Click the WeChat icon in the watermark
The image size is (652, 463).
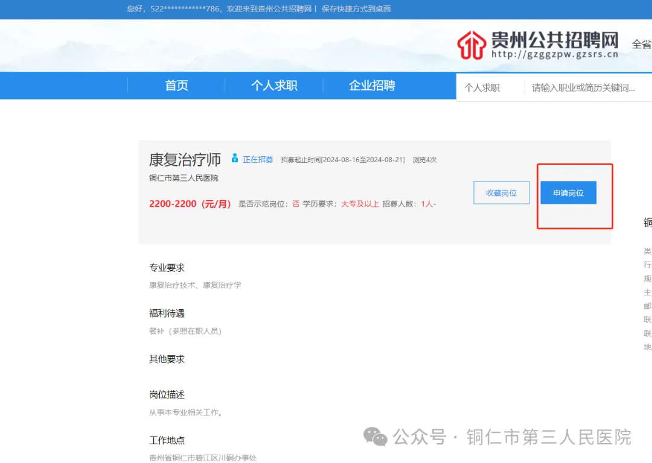coord(375,437)
